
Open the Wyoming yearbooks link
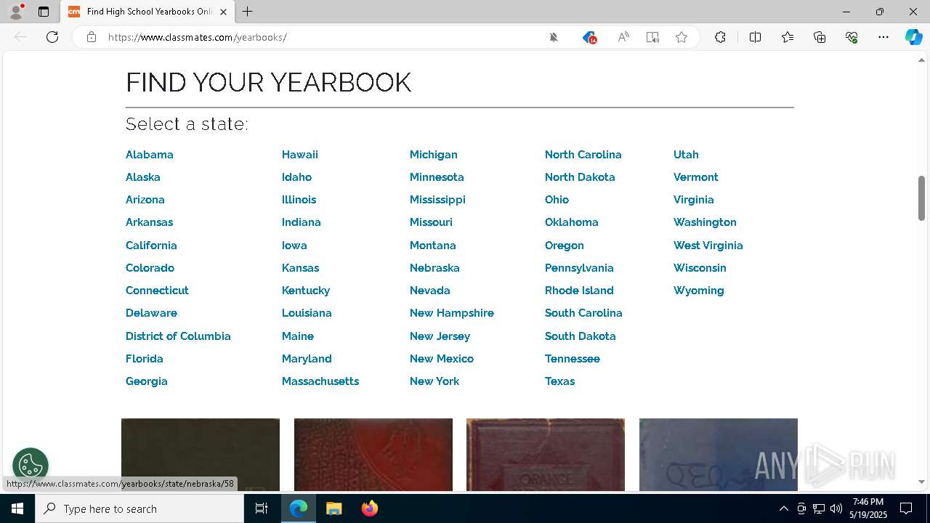[699, 291]
